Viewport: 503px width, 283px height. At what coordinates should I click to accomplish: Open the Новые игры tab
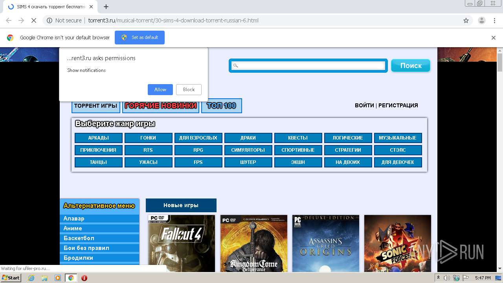coord(181,205)
